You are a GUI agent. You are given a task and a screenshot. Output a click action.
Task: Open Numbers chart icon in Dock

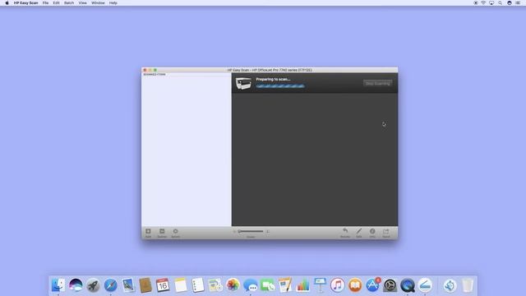click(x=302, y=285)
